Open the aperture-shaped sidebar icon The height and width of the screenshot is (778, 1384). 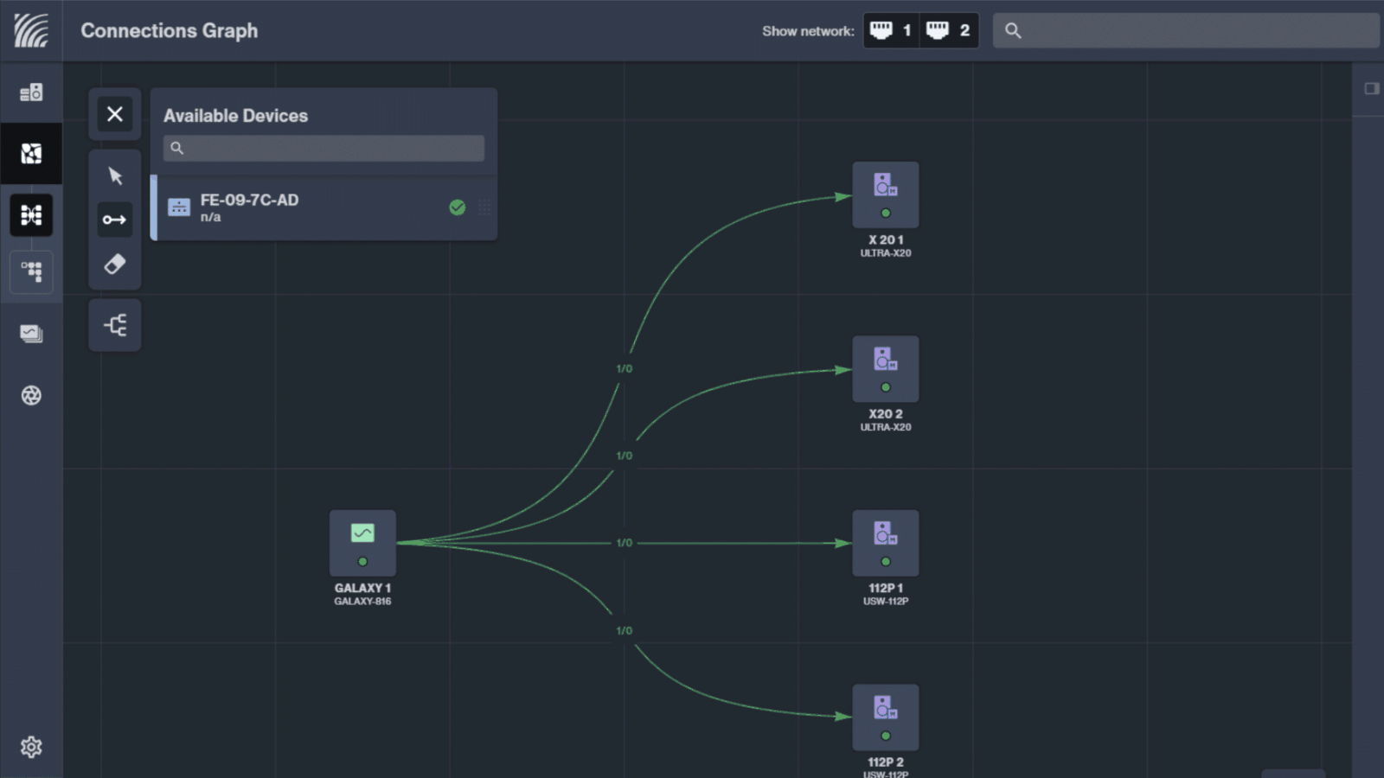click(31, 396)
